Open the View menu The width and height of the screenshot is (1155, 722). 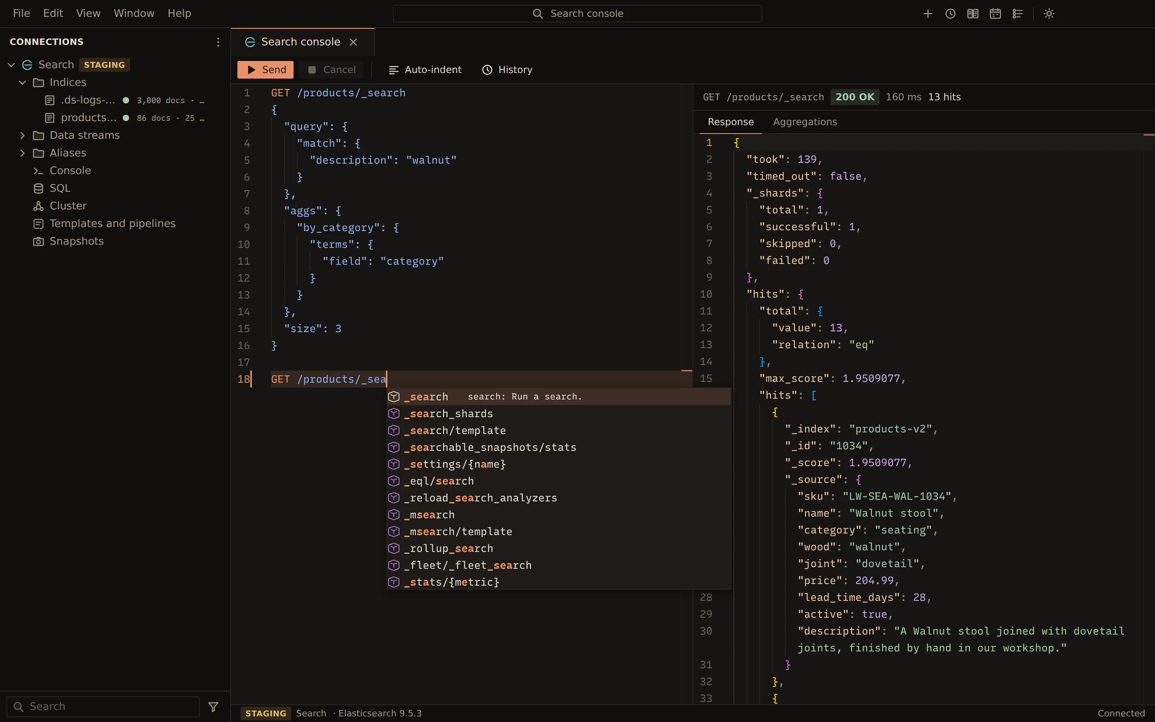[x=88, y=13]
